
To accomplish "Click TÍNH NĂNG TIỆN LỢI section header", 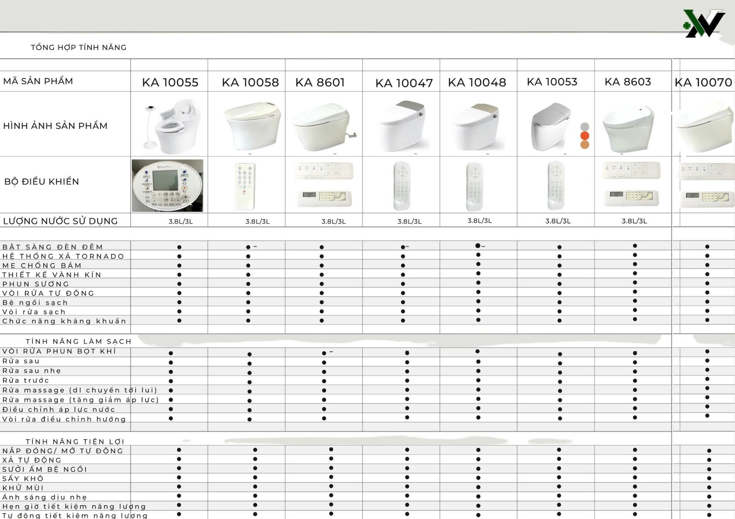I will coord(75,441).
